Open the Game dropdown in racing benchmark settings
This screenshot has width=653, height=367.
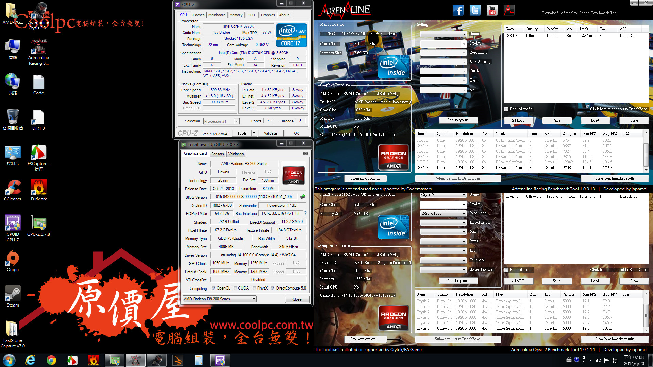pyautogui.click(x=443, y=34)
